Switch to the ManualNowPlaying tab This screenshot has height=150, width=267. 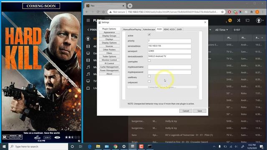coord(132,30)
